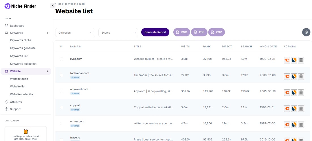The width and height of the screenshot is (312, 141).
Task: Sort by the RANK column header
Action: [x=207, y=47]
